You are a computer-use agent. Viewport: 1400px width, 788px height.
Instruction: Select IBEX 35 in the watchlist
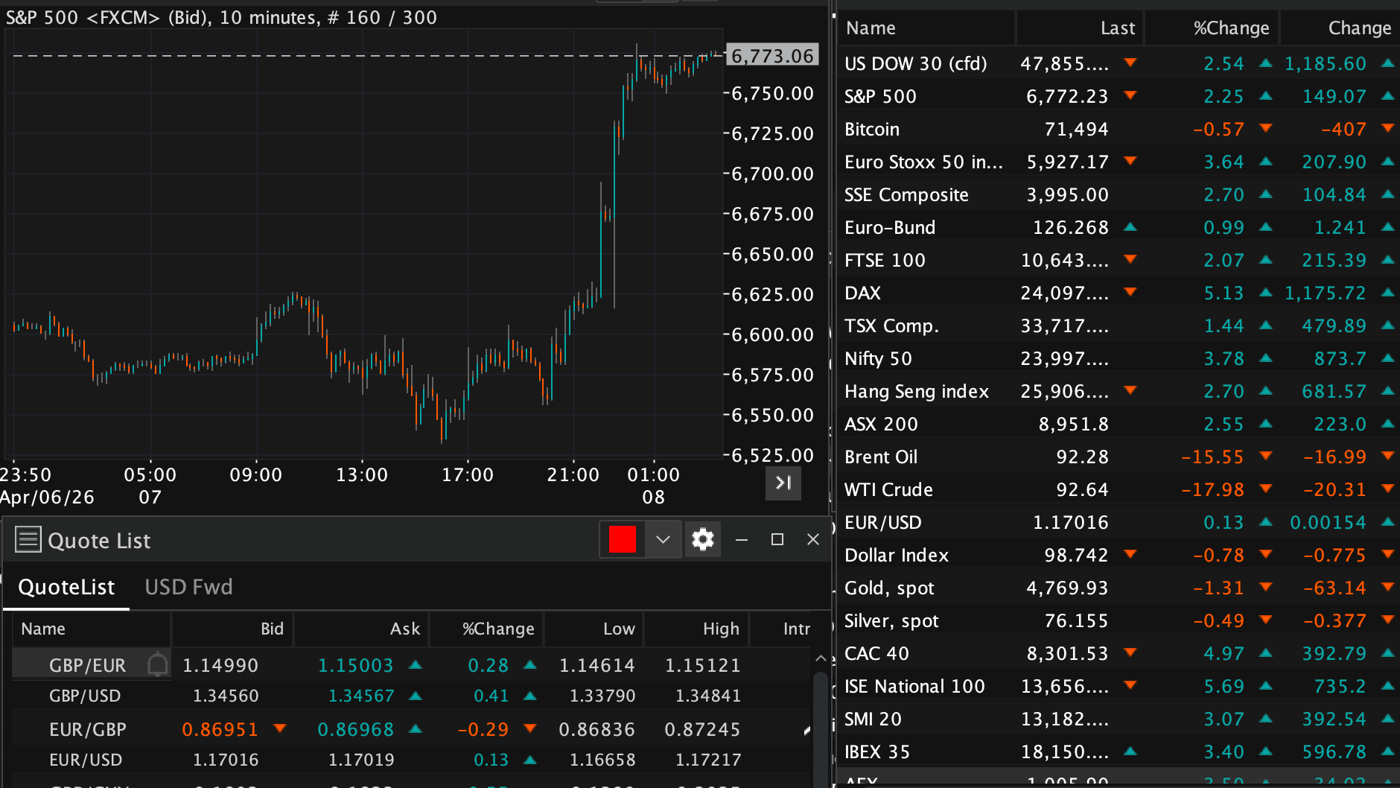[x=1118, y=752]
